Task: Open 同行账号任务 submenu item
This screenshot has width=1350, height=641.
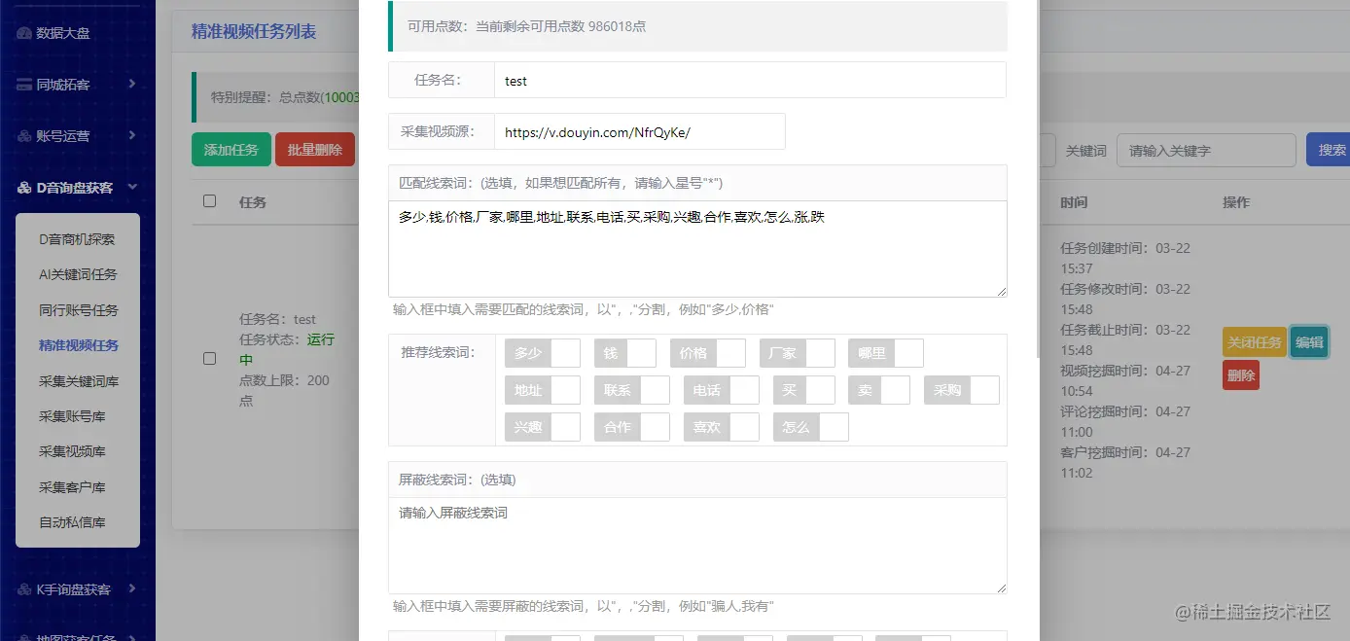Action: pyautogui.click(x=77, y=310)
